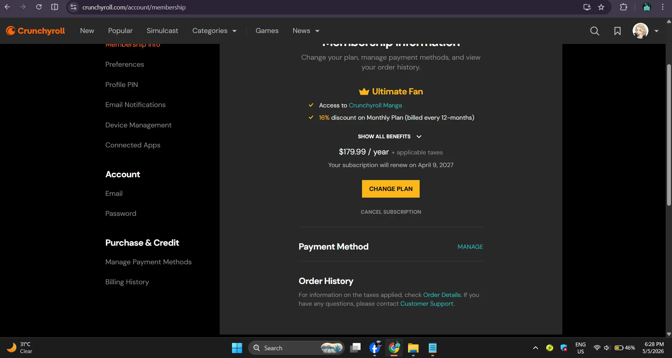Click the 'Order History' heading
Screen dimensions: 672x358
click(x=326, y=281)
